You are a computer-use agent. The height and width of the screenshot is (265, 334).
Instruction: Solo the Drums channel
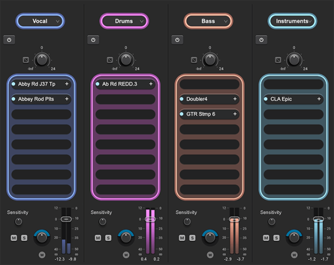pos(108,238)
